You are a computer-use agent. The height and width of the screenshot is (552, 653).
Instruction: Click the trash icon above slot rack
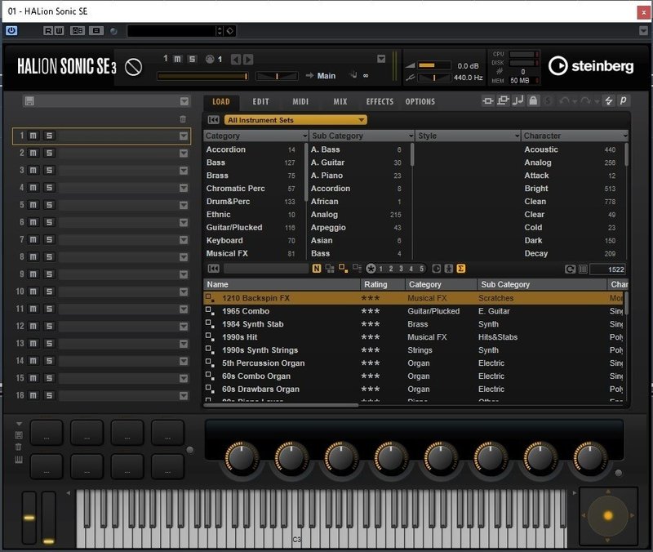click(183, 119)
